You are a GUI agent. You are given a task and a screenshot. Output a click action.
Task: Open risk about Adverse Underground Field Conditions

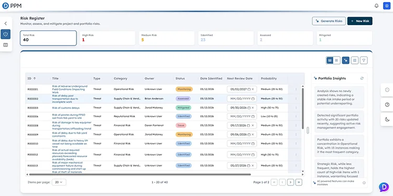coord(70,89)
